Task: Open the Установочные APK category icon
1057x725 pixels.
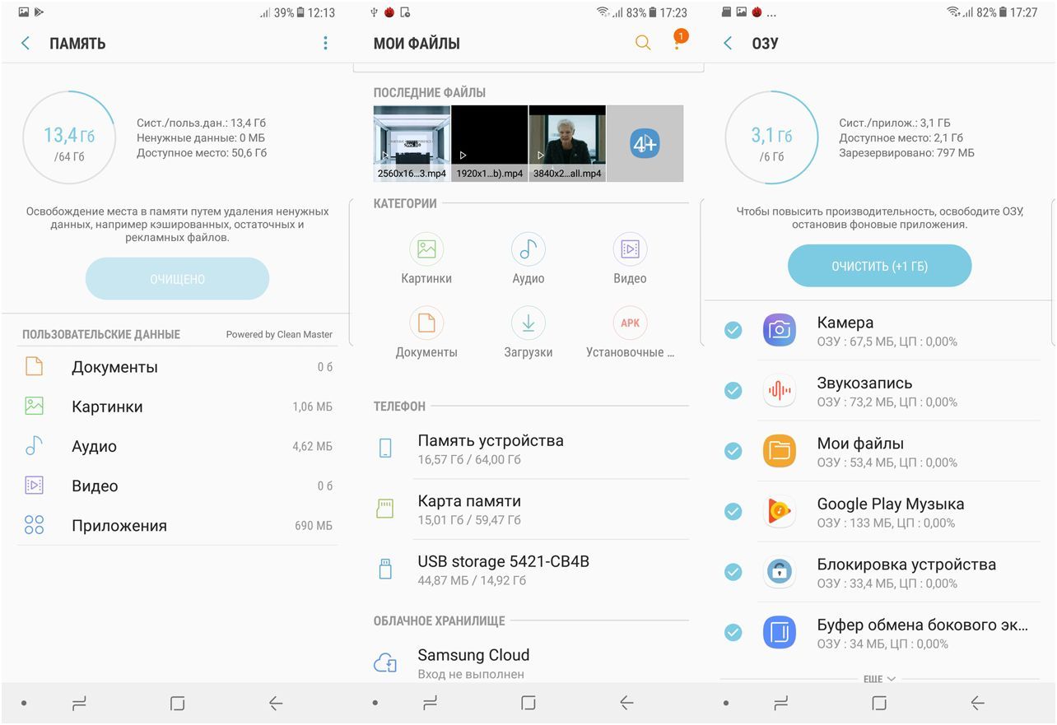Action: 629,323
